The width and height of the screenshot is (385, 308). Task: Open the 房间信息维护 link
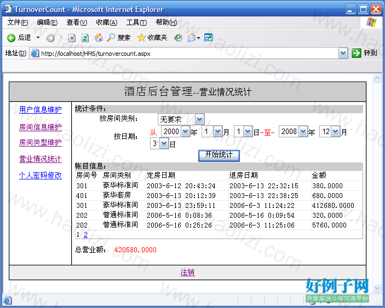coord(41,127)
